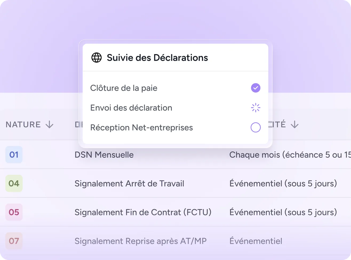Click the sort arrow next to the ITÉ column header

tap(294, 124)
